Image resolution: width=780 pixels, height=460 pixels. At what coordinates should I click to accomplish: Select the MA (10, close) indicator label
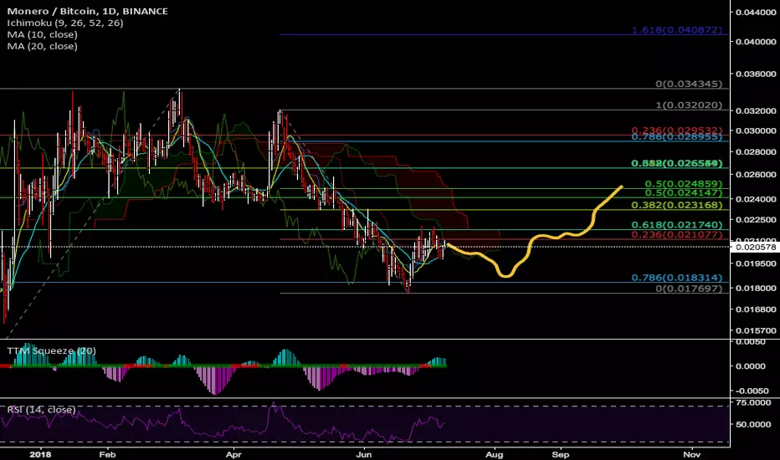tap(43, 34)
